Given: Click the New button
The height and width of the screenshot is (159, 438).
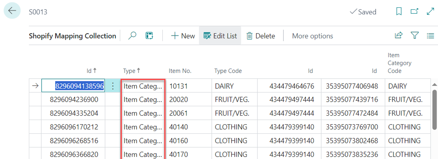Looking at the screenshot, I should pos(183,36).
